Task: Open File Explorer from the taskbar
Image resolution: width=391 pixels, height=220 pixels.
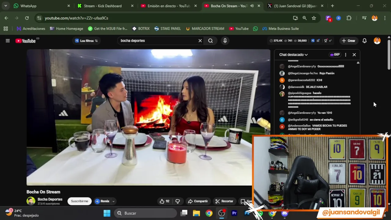Action: 196,213
